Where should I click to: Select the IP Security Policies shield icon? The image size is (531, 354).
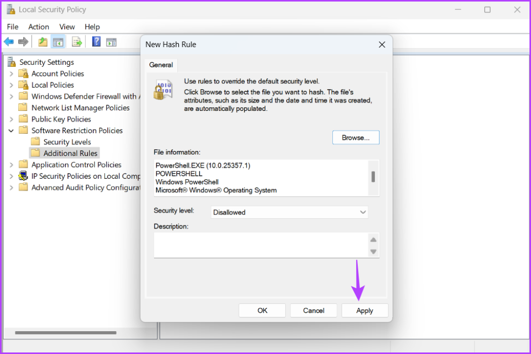coord(23,176)
